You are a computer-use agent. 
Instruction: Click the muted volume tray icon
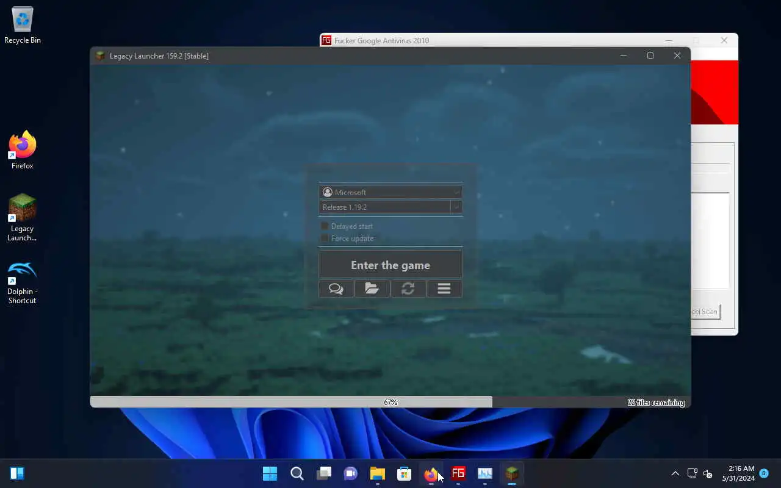click(x=708, y=473)
